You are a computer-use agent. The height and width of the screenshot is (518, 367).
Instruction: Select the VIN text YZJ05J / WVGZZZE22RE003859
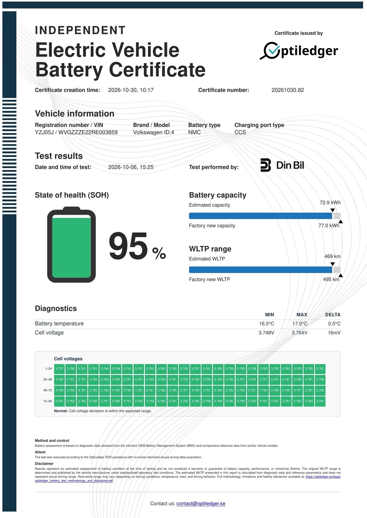click(x=76, y=132)
